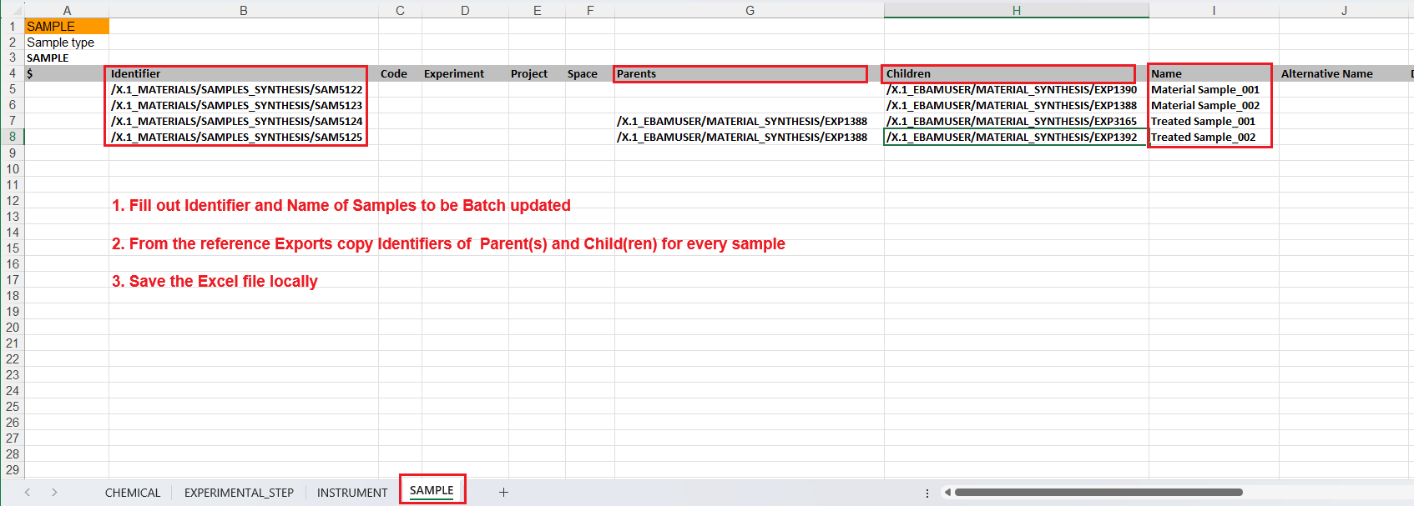This screenshot has width=1414, height=506.
Task: Go to previous sheet using left arrow
Action: click(28, 493)
